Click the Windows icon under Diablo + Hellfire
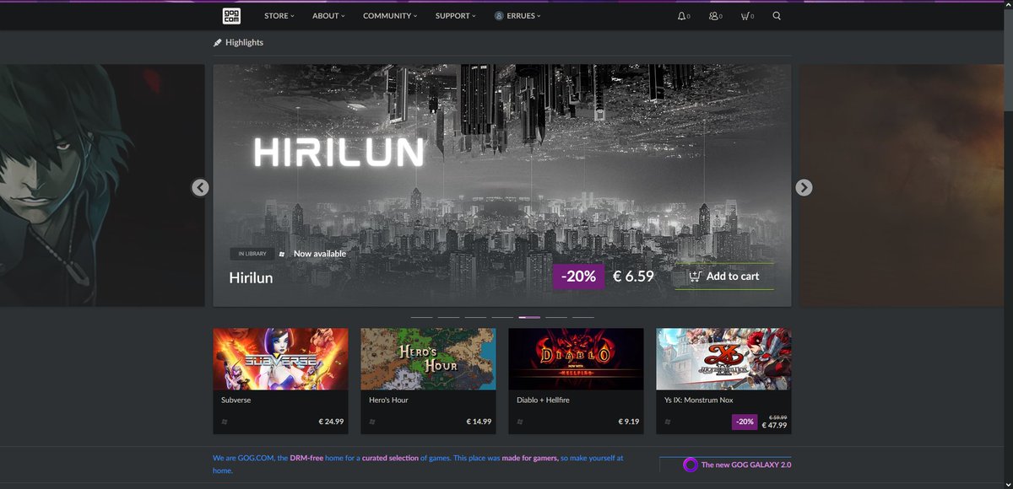The height and width of the screenshot is (489, 1013). (521, 422)
